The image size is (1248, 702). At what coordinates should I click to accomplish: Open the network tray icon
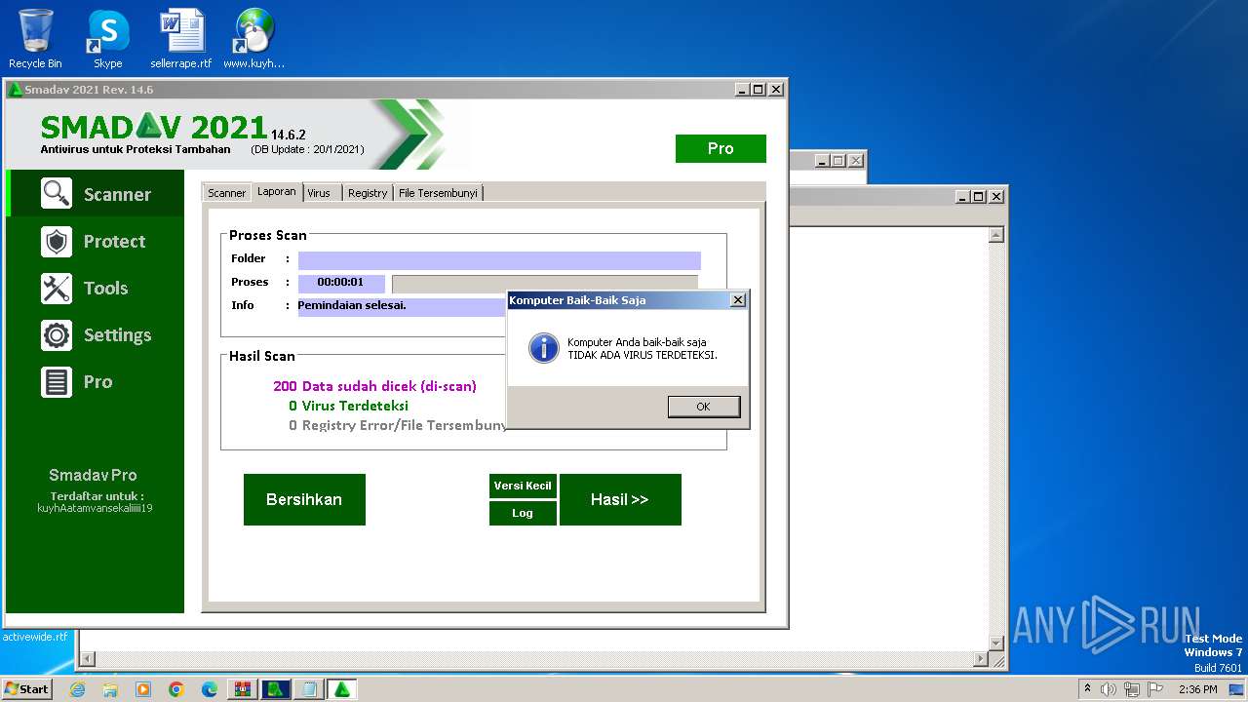(x=1132, y=689)
